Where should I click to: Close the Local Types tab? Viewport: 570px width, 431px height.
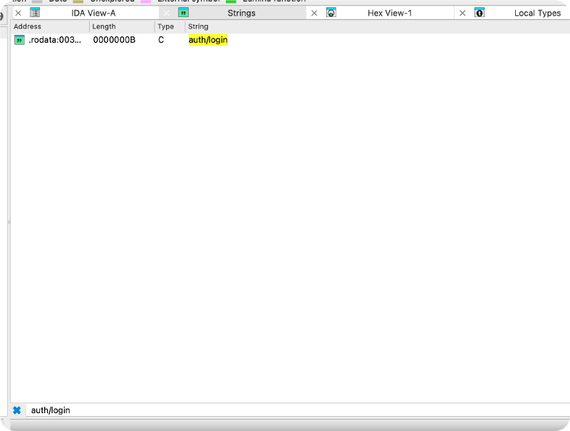(462, 13)
